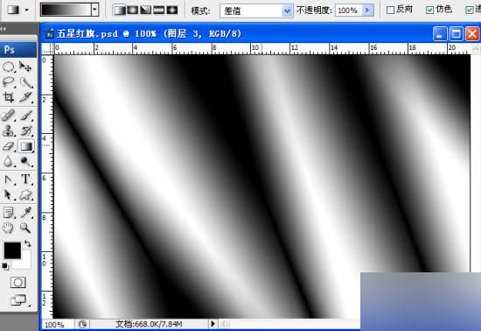Enable the 反向 reverse checkbox

pos(390,11)
